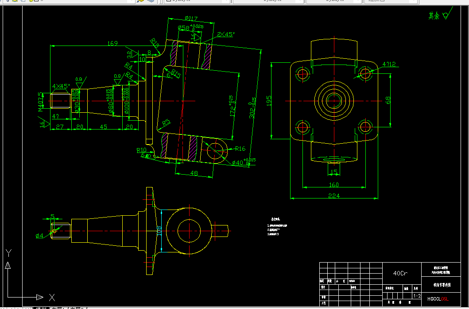469x309 pixels.
Task: Click the Ø4 hole dimension label
Action: (x=39, y=236)
